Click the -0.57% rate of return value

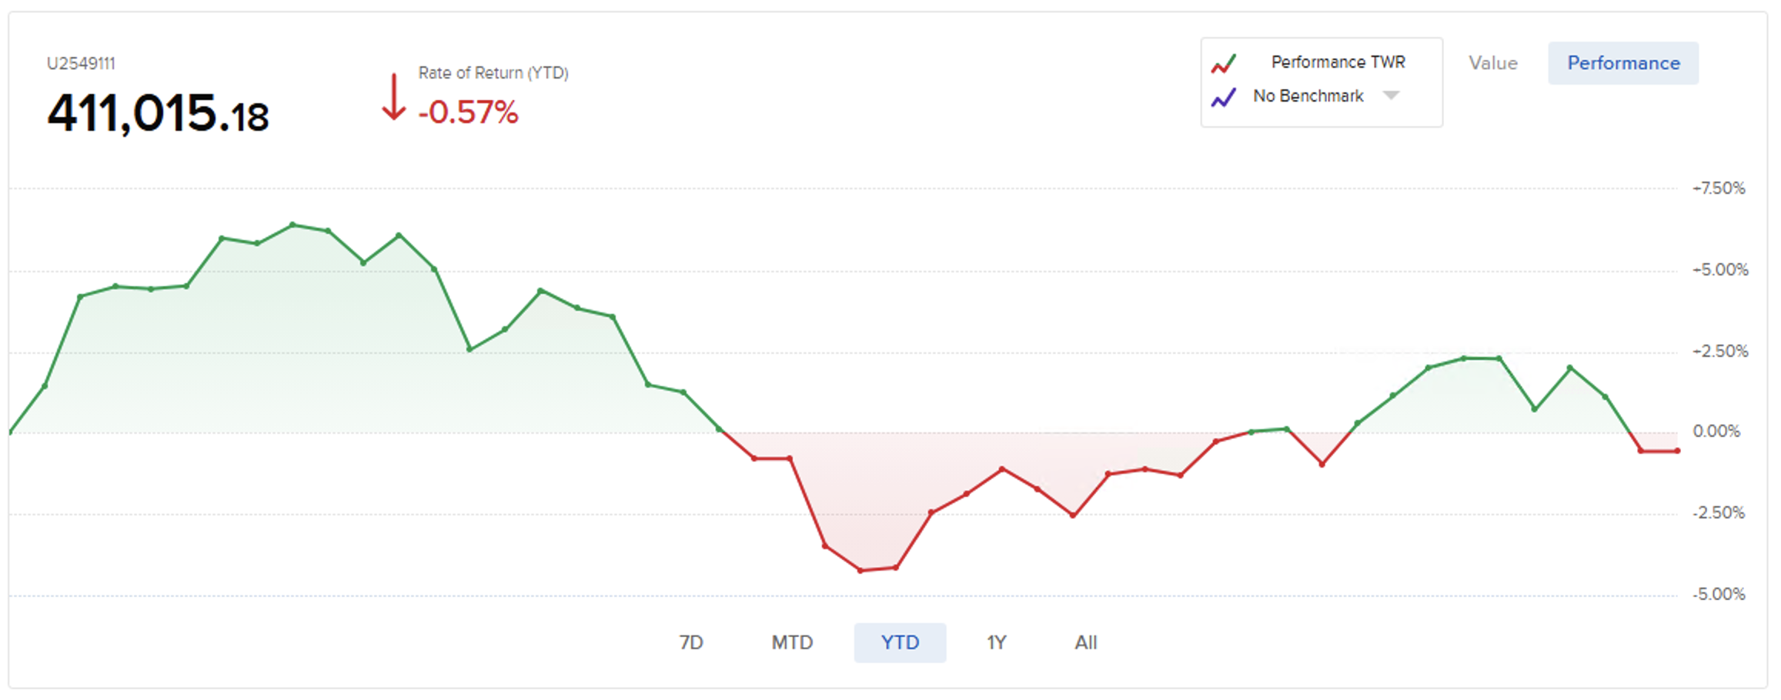point(468,112)
